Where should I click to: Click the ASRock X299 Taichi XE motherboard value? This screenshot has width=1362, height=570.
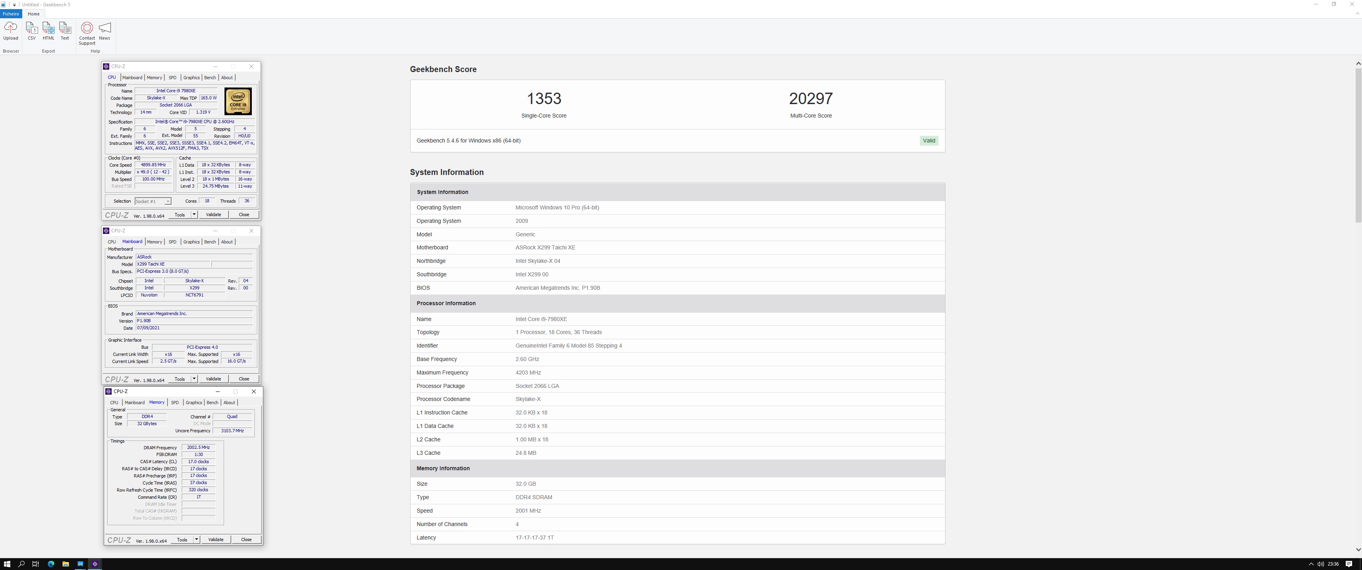[545, 247]
